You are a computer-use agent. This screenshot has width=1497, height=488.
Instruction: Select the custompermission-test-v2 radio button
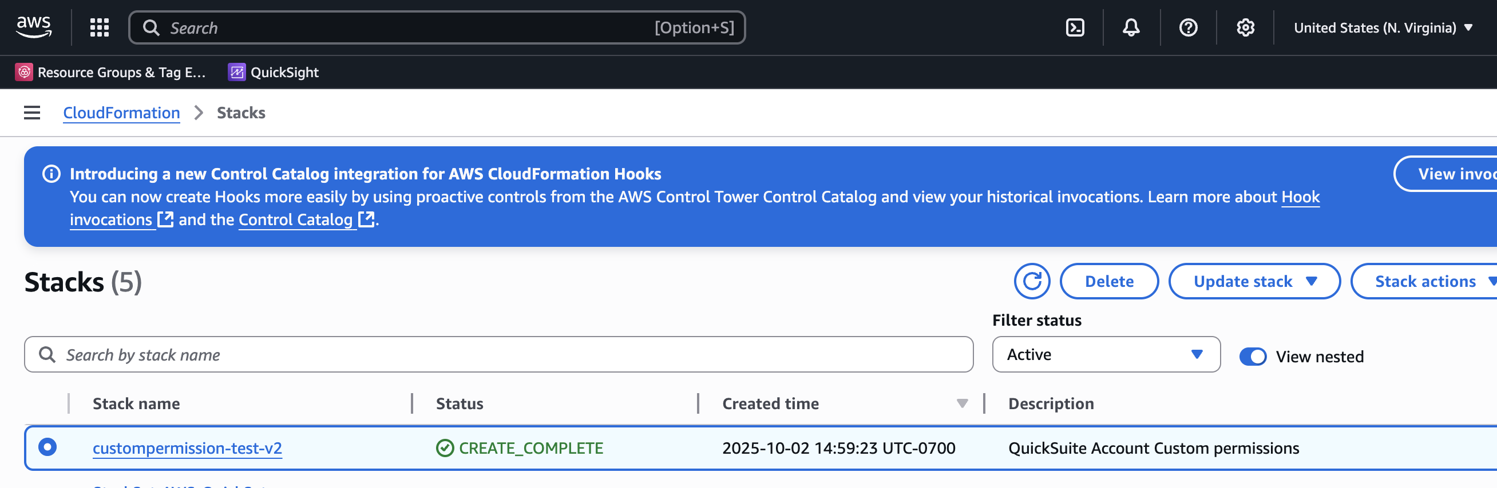47,447
